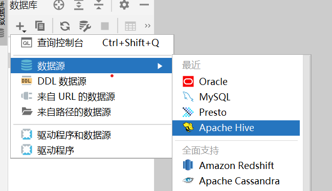Click the Apache Cassandra eye icon
The height and width of the screenshot is (191, 332).
(x=188, y=180)
